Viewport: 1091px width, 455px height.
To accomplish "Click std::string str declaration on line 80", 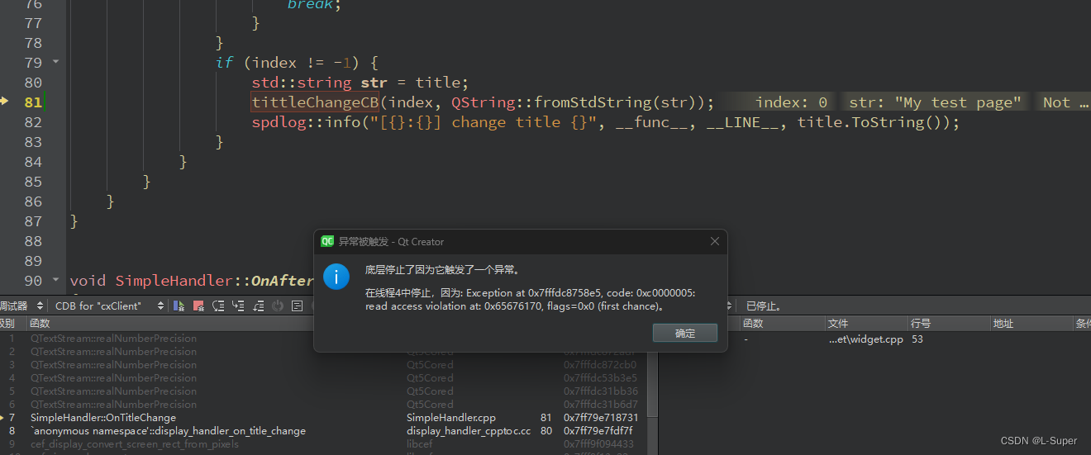I will [x=360, y=83].
